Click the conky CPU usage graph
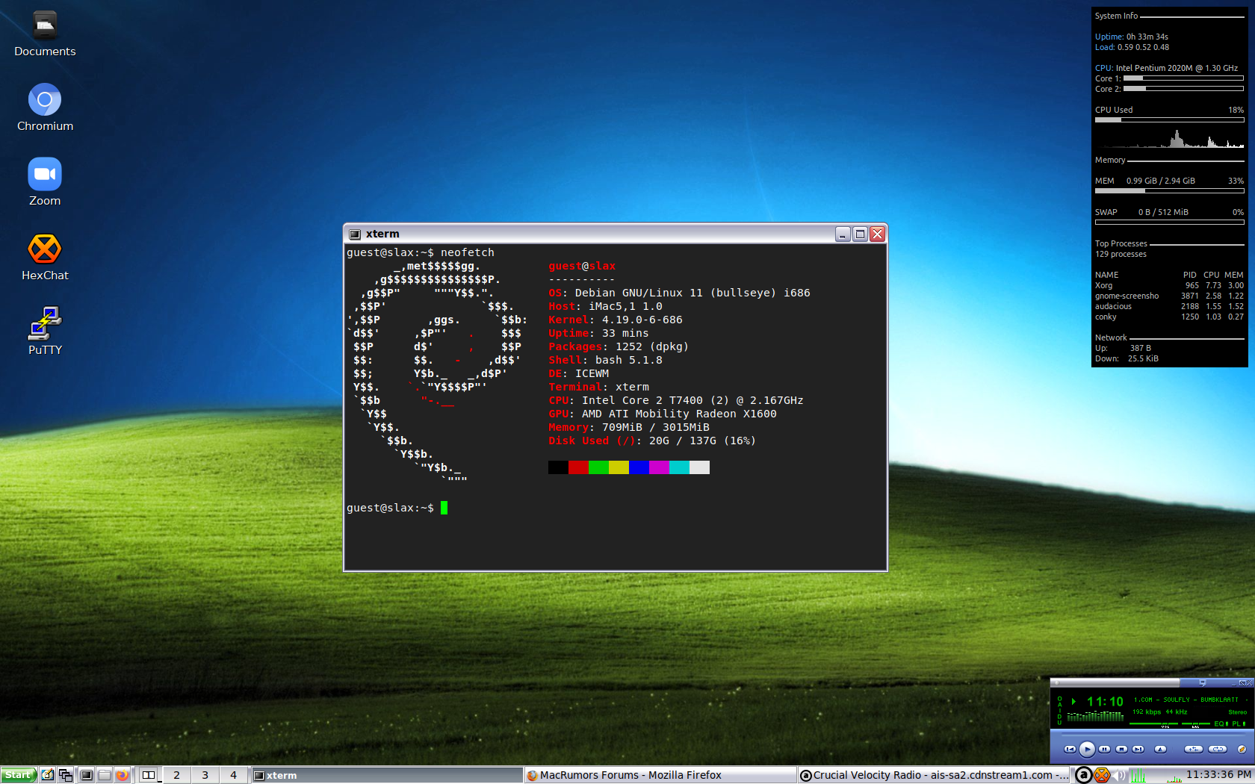The image size is (1255, 784). click(1169, 137)
